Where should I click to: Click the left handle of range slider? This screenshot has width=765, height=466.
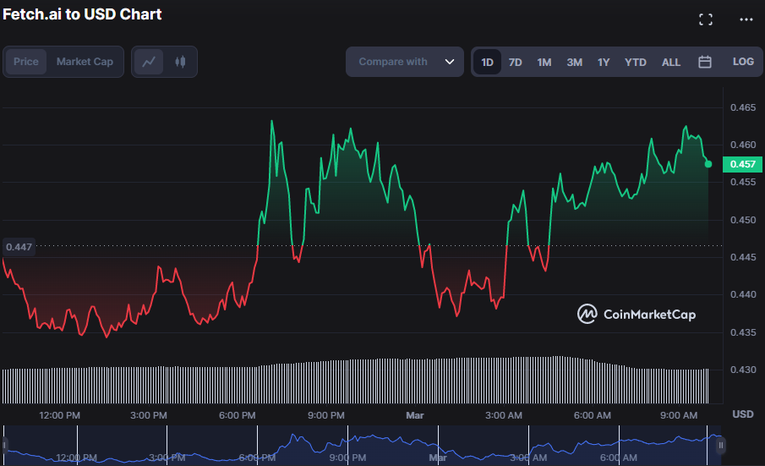4,445
